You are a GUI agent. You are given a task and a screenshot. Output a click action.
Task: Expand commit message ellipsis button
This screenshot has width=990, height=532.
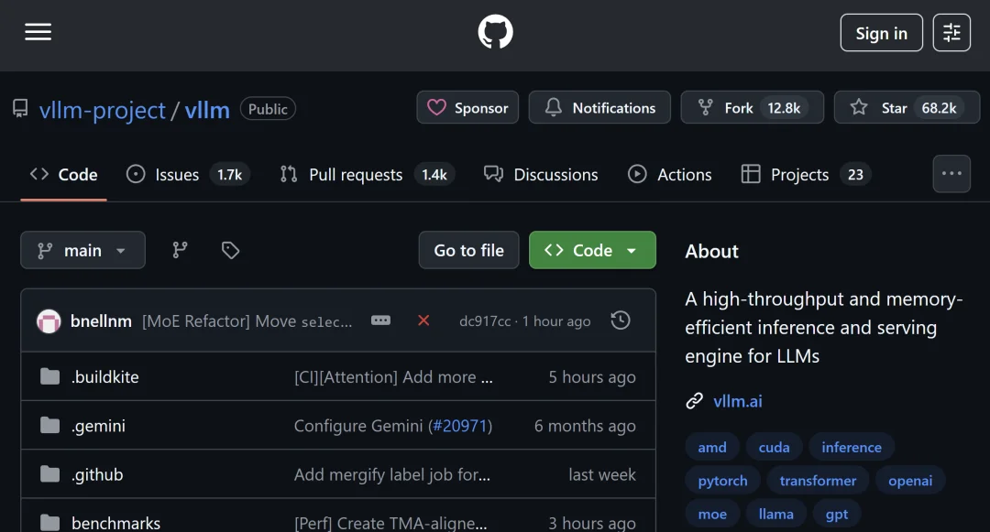click(x=380, y=320)
